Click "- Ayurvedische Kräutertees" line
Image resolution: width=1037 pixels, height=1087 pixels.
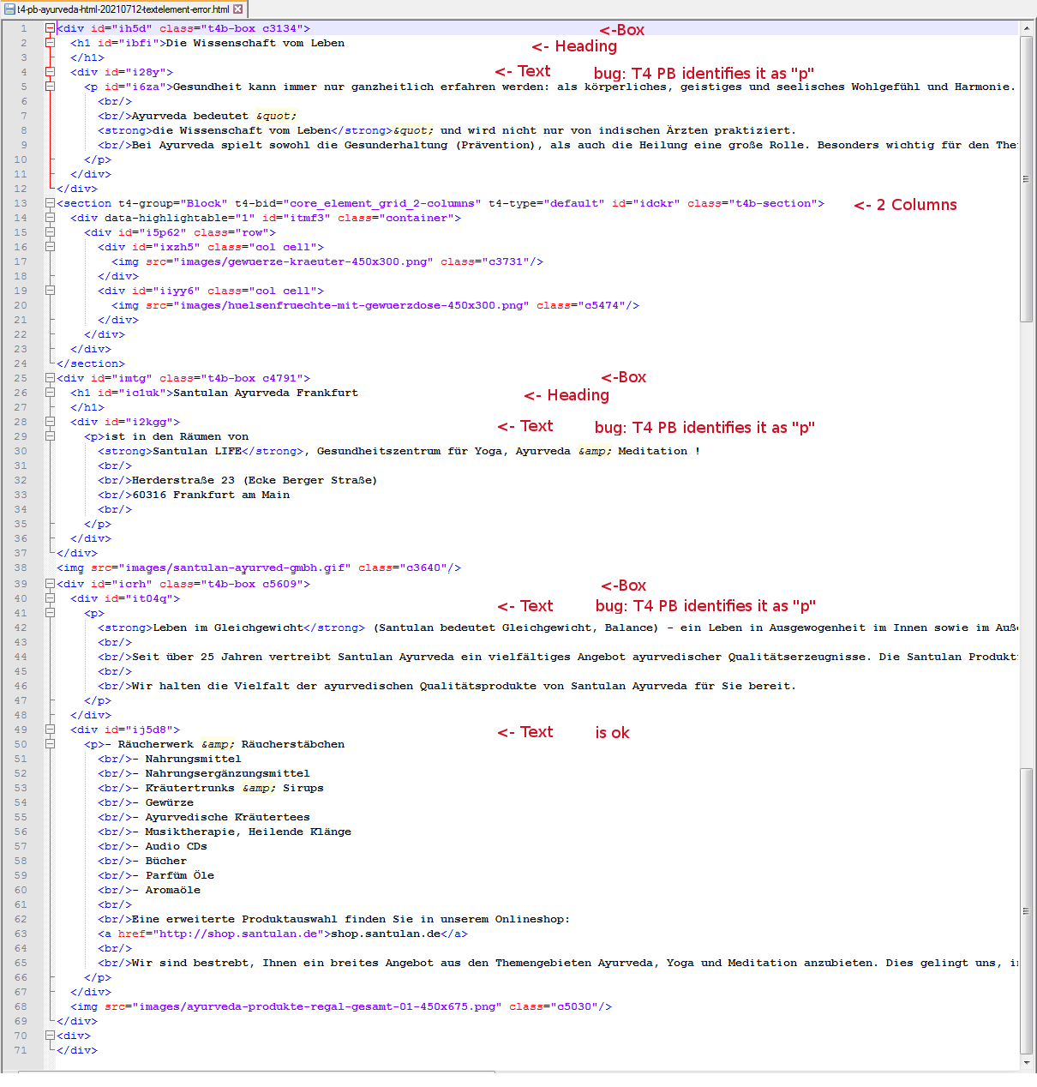tap(221, 817)
